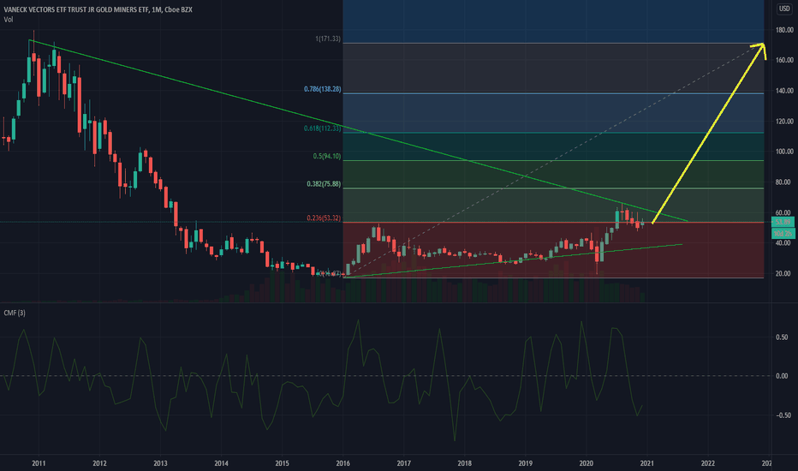Click the 0.50 CMF scale label

(x=782, y=337)
